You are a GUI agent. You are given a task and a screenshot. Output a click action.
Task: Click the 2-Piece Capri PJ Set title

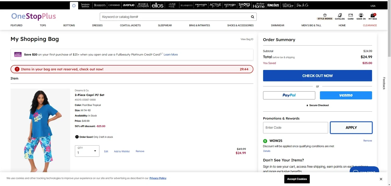tap(89, 95)
